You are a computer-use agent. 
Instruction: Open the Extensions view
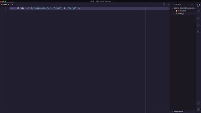[198, 31]
